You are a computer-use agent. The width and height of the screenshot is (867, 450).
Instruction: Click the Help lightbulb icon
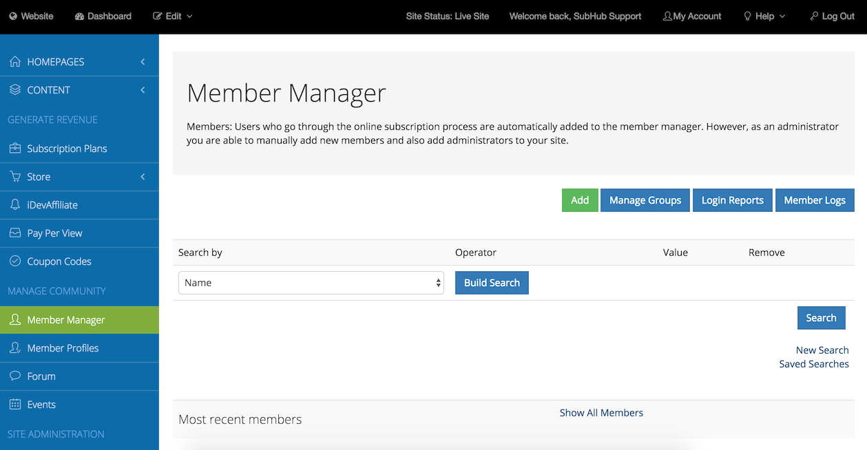point(747,17)
